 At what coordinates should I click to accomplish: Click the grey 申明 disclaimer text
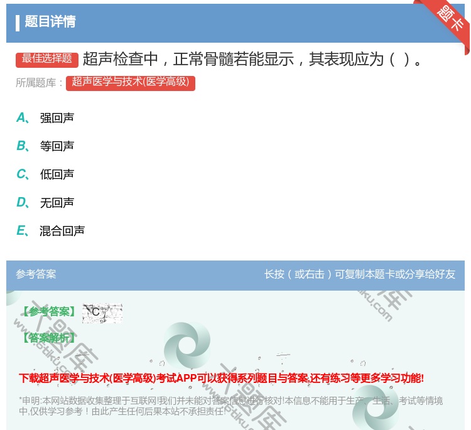tap(230, 406)
